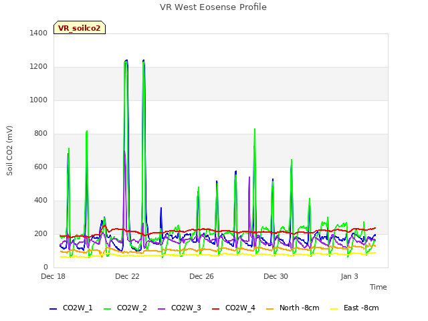The image size is (428, 321).
Task: Toggle the CO2W_3 legend entry
Action: (179, 308)
